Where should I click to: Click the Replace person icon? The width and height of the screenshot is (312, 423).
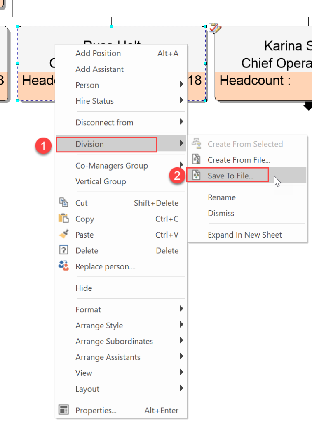(64, 266)
